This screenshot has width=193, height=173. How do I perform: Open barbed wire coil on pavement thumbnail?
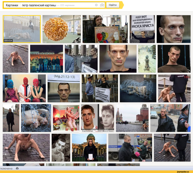coord(138,88)
